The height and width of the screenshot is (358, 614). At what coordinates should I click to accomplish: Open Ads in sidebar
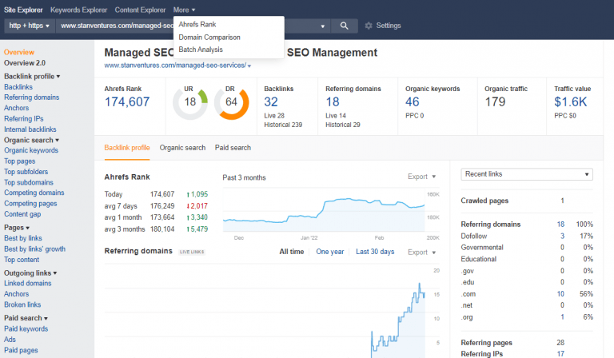pos(10,339)
